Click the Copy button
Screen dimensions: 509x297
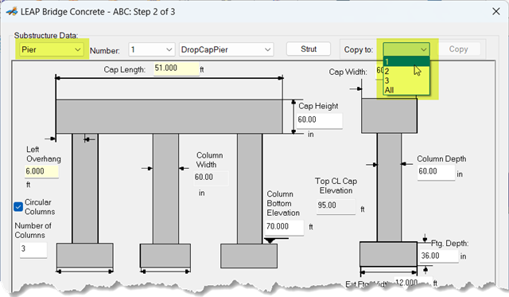coord(458,49)
